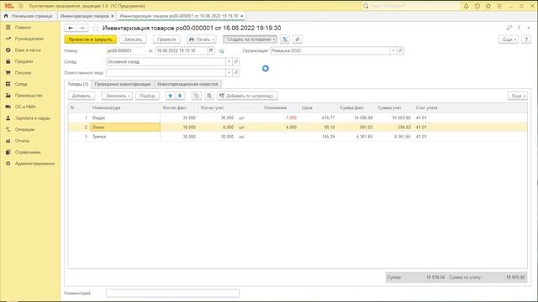Focus the title bar search field
538x302 pixels.
[411, 6]
